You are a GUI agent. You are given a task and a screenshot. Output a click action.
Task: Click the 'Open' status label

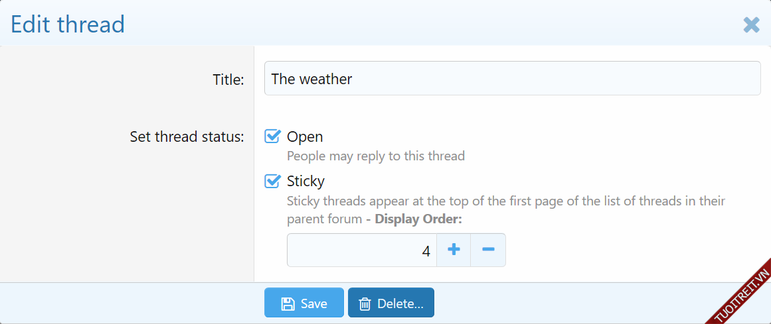click(x=305, y=136)
